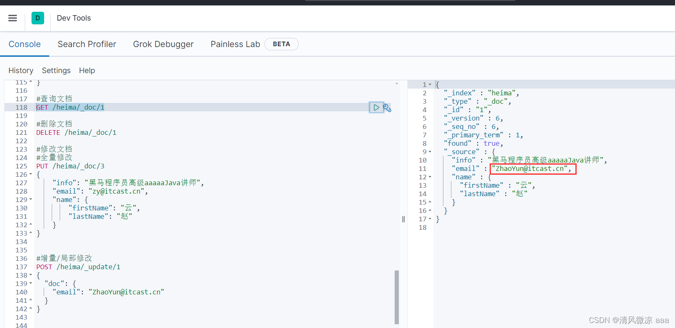
Task: Click the #全量修改 comment line
Action: (54, 157)
